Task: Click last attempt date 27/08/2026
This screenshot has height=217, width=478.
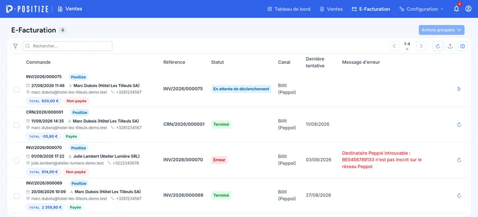Action: [x=318, y=195]
